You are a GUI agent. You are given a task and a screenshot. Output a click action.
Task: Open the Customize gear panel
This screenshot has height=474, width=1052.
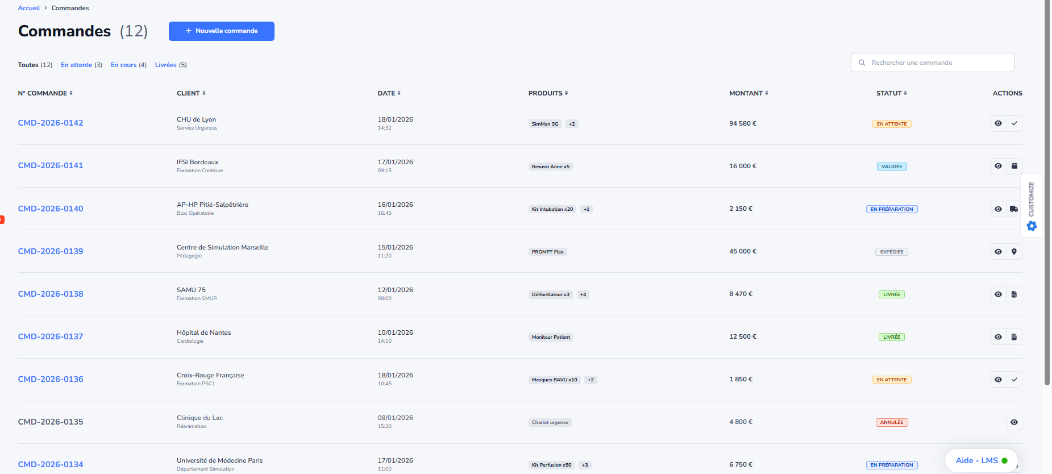(1032, 226)
